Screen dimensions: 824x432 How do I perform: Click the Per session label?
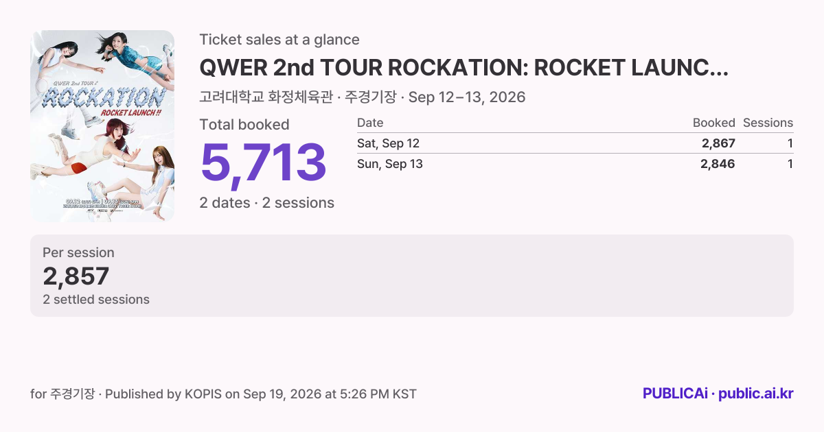78,252
